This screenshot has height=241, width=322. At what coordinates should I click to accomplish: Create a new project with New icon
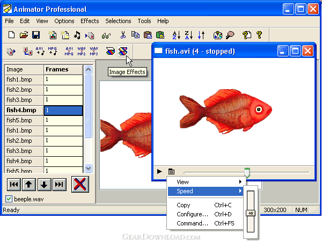(11, 35)
